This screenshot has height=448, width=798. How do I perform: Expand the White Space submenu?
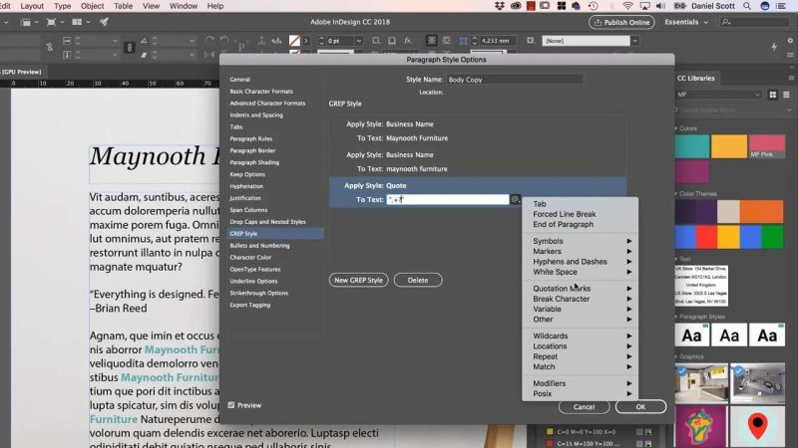pyautogui.click(x=581, y=272)
